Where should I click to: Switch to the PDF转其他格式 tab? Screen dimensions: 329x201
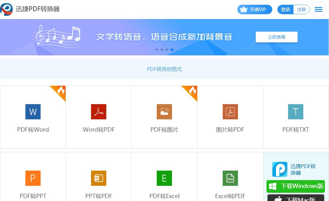coord(164,69)
